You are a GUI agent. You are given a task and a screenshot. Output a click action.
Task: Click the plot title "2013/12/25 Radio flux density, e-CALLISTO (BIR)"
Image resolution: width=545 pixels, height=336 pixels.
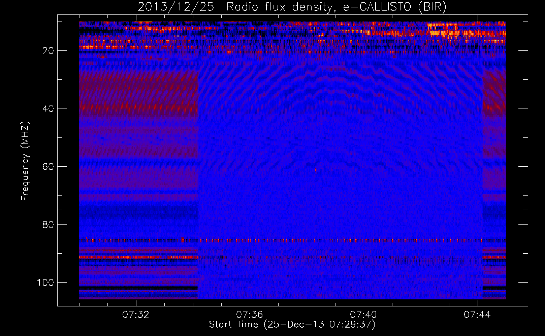292,7
